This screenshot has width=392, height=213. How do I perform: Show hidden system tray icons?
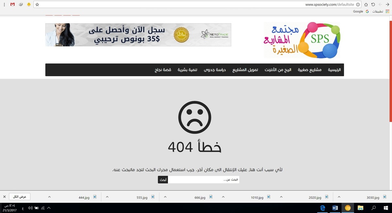[49, 208]
